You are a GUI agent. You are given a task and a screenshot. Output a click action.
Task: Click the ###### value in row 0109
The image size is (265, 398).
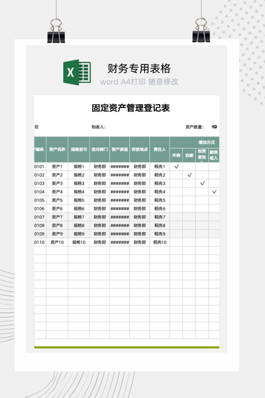[120, 233]
